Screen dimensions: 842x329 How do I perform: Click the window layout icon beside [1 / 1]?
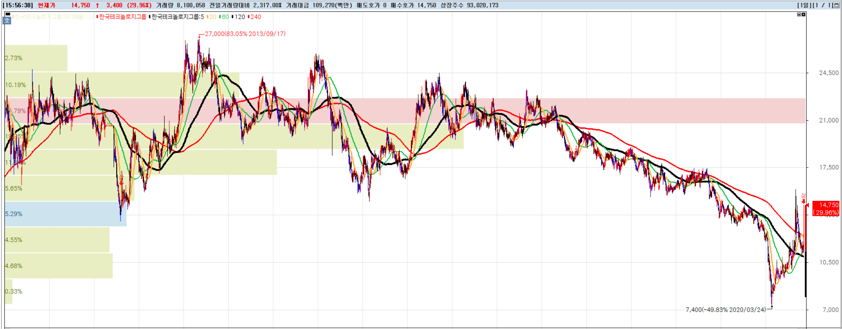(x=837, y=5)
